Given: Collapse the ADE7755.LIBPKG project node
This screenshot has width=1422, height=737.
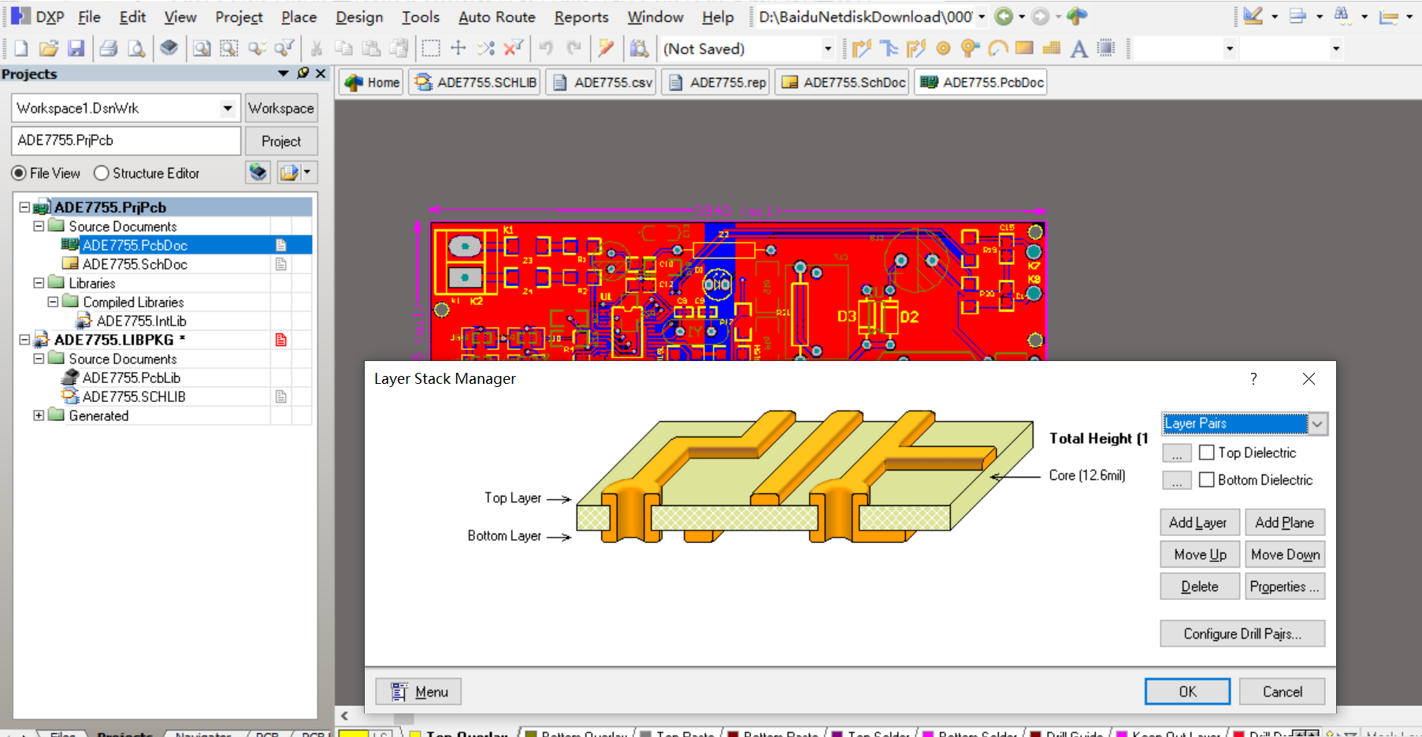Looking at the screenshot, I should click(x=24, y=340).
